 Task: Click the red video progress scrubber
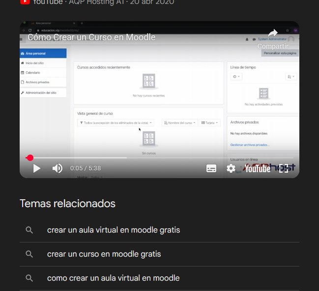[x=30, y=158]
